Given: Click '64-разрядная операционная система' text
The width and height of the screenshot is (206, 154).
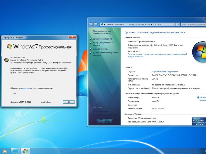Looking at the screenshot, I should coord(169,85).
